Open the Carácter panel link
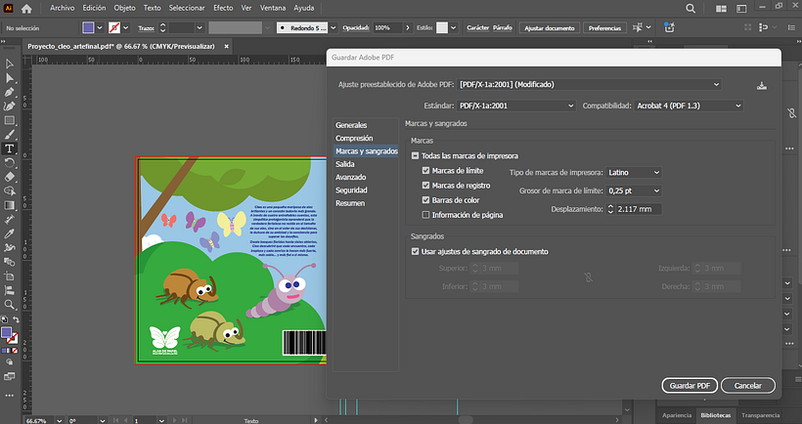The width and height of the screenshot is (802, 424). 477,28
